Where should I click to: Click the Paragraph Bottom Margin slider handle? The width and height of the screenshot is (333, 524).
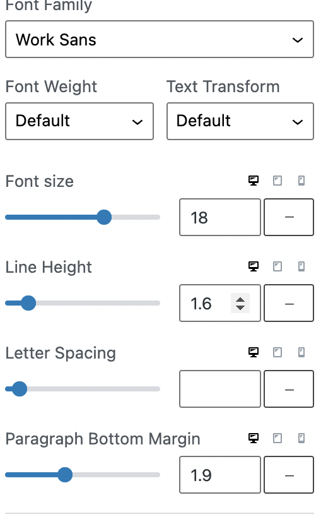[x=65, y=475]
